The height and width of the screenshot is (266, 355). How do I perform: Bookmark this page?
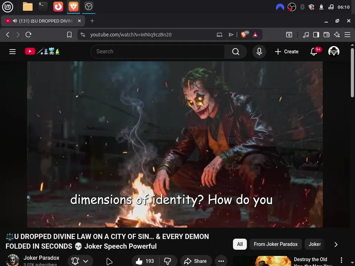[69, 35]
